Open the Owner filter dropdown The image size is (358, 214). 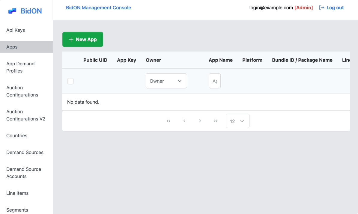pyautogui.click(x=166, y=81)
